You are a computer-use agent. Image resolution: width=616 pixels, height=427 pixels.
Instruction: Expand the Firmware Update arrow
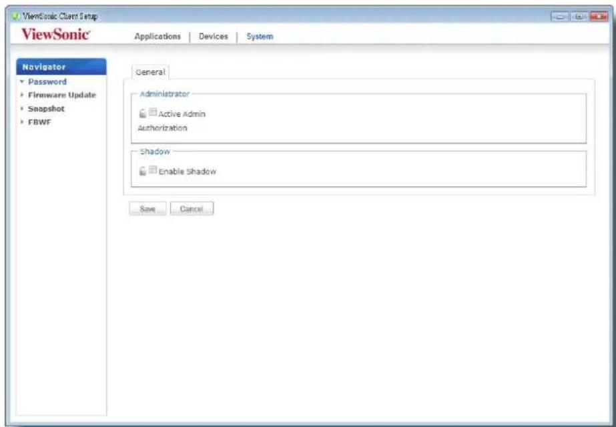click(x=23, y=95)
